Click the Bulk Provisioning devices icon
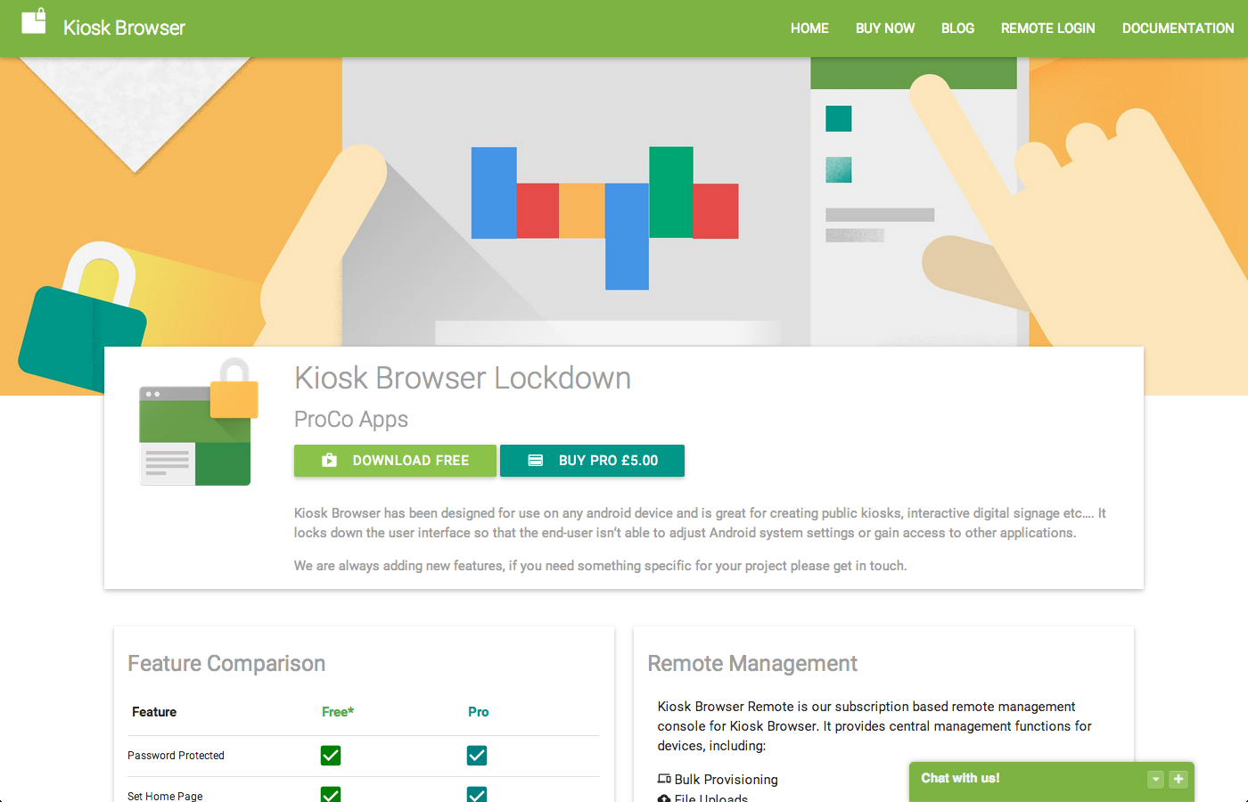This screenshot has width=1248, height=802. point(664,779)
